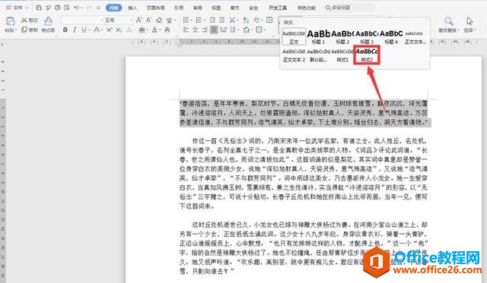
Task: Select the Format Painter (格式刷) tool
Action: pos(48,24)
